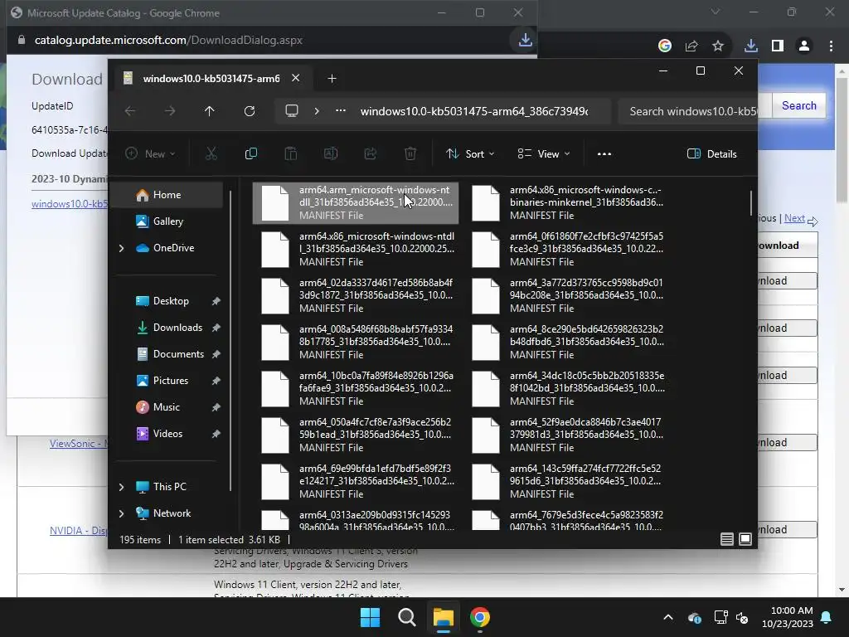Open the Chrome profile avatar icon
This screenshot has width=849, height=637.
point(804,46)
